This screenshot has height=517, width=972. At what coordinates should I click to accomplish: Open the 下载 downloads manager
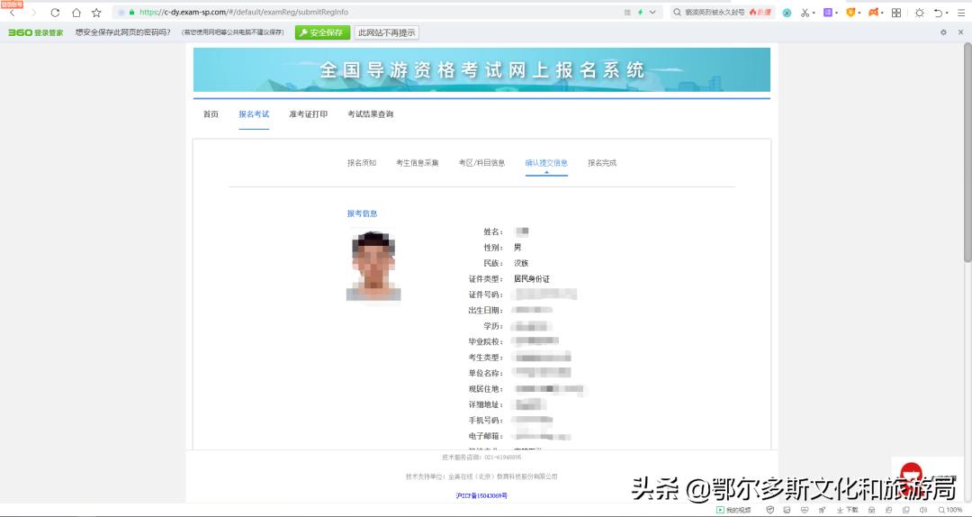[848, 510]
